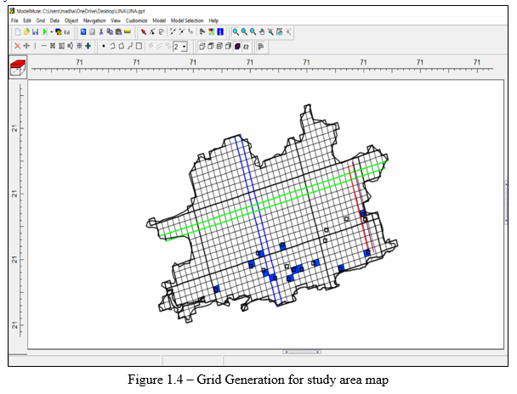Screen dimensions: 517x394
Task: Open the View menu
Action: click(116, 20)
